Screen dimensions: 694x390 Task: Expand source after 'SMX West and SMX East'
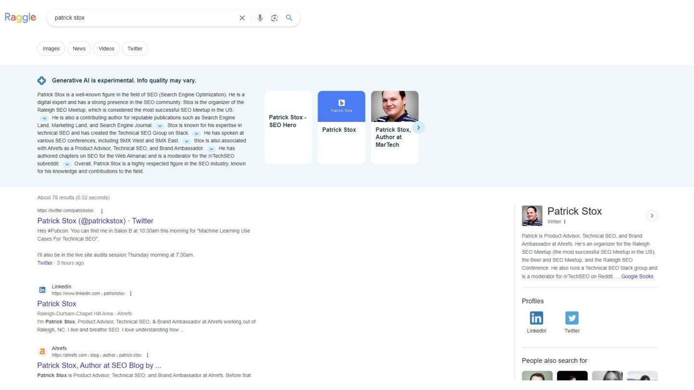pyautogui.click(x=187, y=141)
